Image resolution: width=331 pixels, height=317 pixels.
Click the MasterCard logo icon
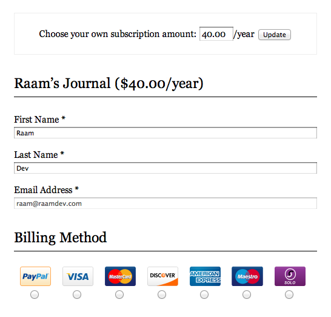(120, 276)
